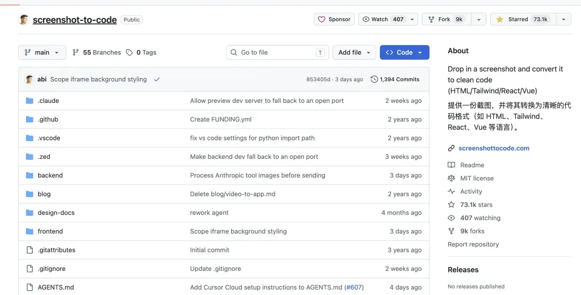Open the Initial commit message link
The height and width of the screenshot is (295, 581).
click(210, 250)
